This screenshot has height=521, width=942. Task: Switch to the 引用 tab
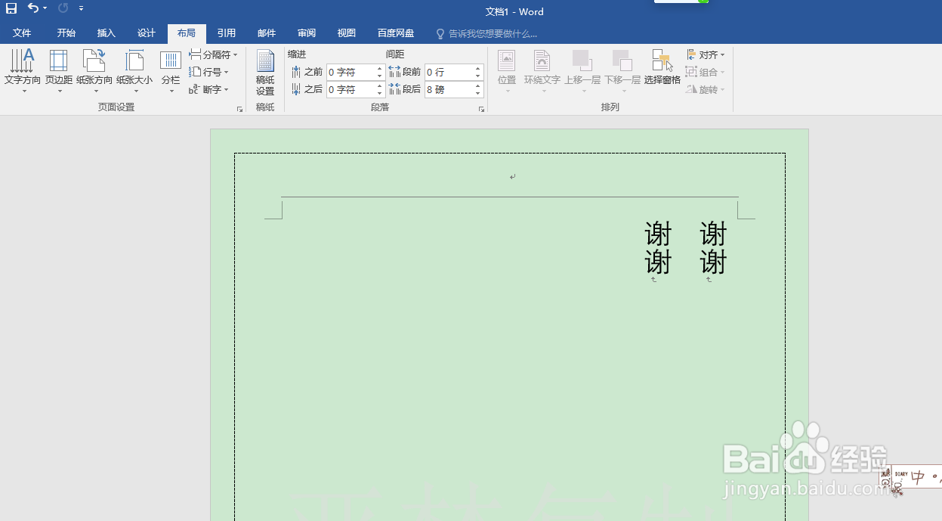point(227,33)
